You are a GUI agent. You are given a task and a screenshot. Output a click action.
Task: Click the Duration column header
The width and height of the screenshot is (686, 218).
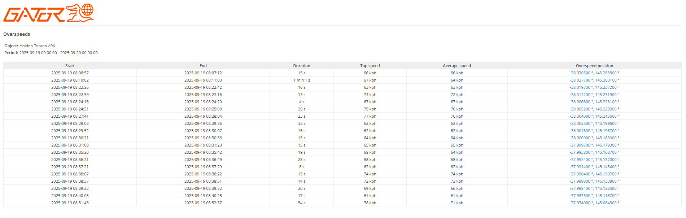click(x=301, y=66)
